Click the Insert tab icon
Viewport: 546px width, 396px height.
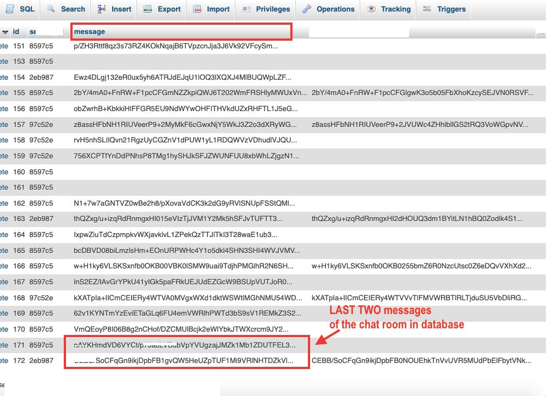(x=102, y=9)
